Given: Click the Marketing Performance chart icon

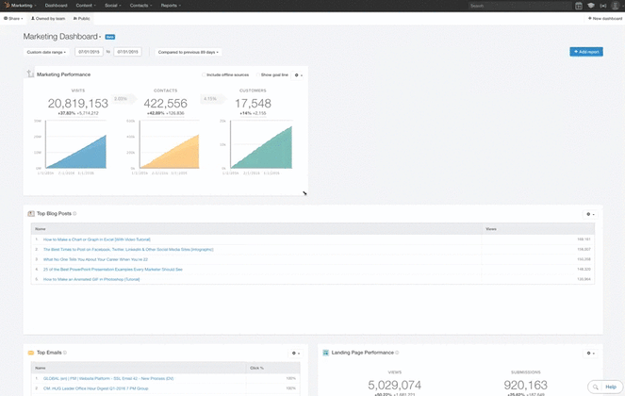Looking at the screenshot, I should 30,74.
